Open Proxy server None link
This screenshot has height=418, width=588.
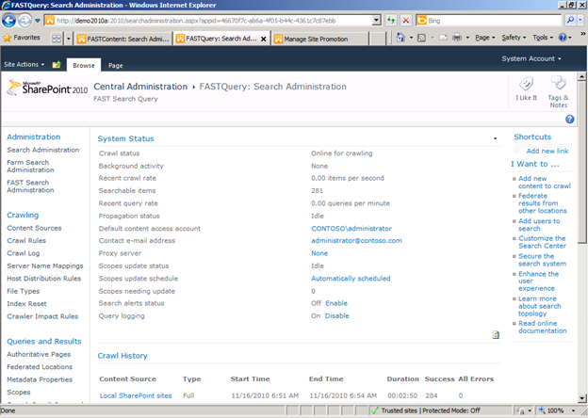click(x=319, y=253)
